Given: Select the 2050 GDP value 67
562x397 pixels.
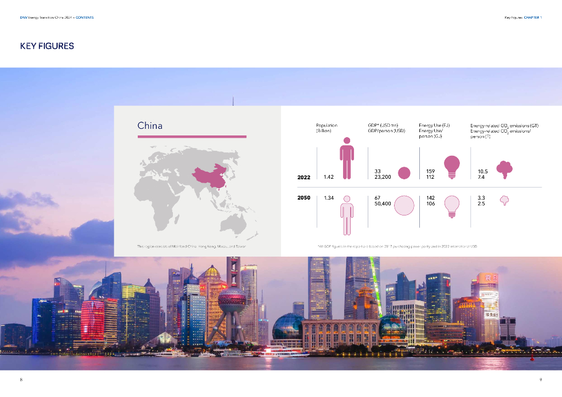Looking at the screenshot, I should click(378, 198).
